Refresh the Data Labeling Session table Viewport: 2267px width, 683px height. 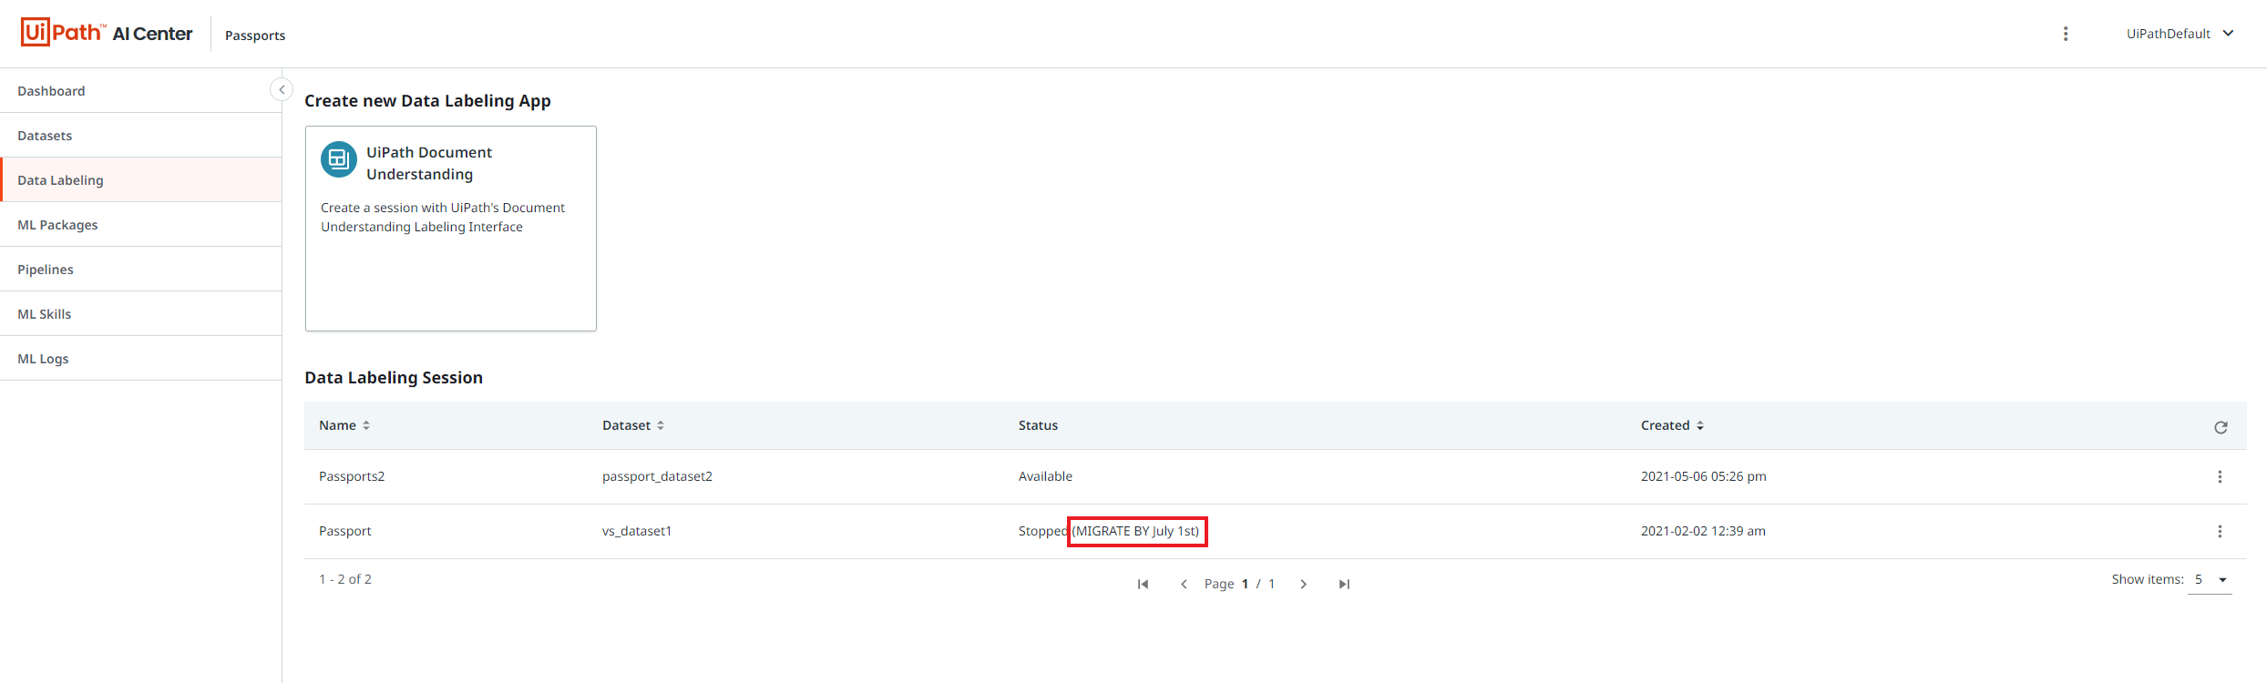coord(2221,426)
